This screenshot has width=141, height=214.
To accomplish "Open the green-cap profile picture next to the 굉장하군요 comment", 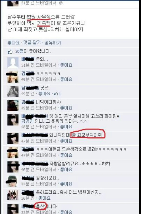I will (x=13, y=181).
